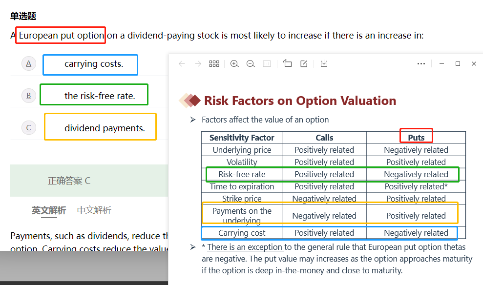Select answer option A
This screenshot has height=285, width=483.
29,64
